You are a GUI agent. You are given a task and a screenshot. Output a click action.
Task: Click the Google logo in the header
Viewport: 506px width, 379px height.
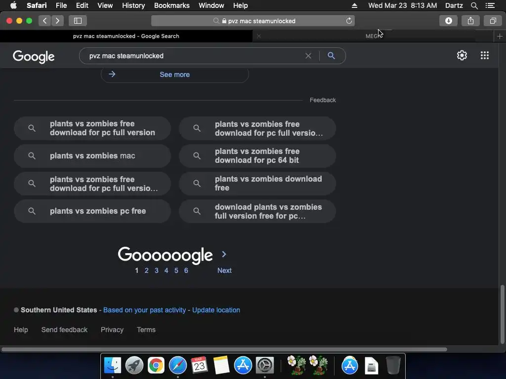pyautogui.click(x=34, y=56)
